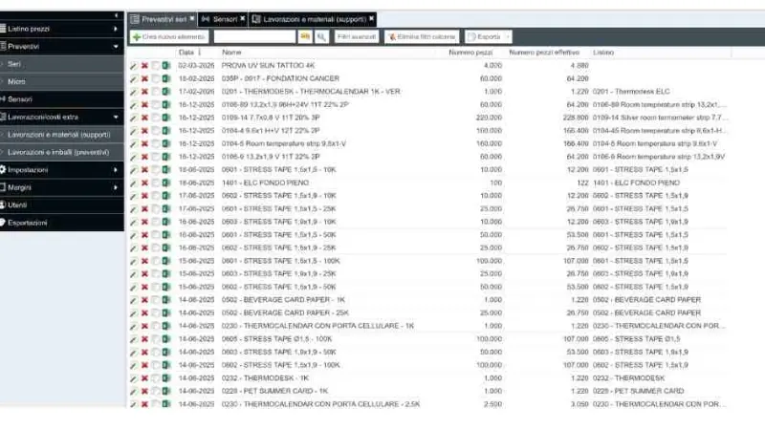Open Micro under Preventivi in sidebar
The width and height of the screenshot is (765, 430).
click(x=61, y=81)
